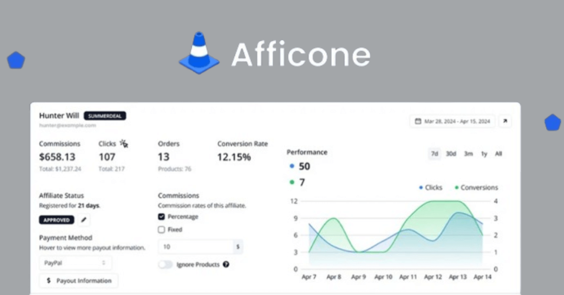This screenshot has height=295, width=564.
Task: Click the commission rate input field
Action: (x=196, y=247)
